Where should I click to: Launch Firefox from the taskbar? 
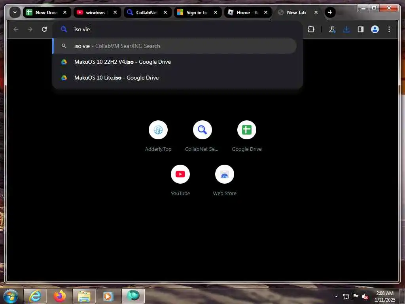pos(60,296)
